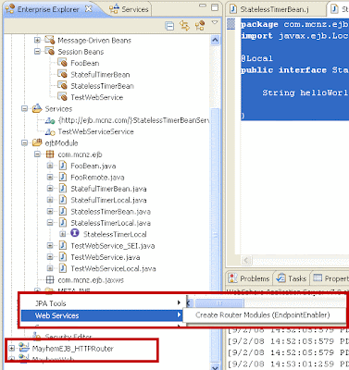Click the ejbModule folder icon
Viewport: 349px width, 370px height.
[x=37, y=142]
